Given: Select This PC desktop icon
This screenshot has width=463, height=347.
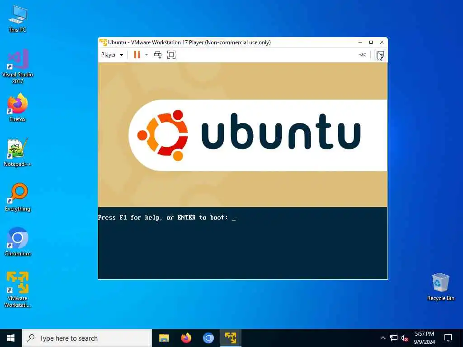Looking at the screenshot, I should coord(18,19).
